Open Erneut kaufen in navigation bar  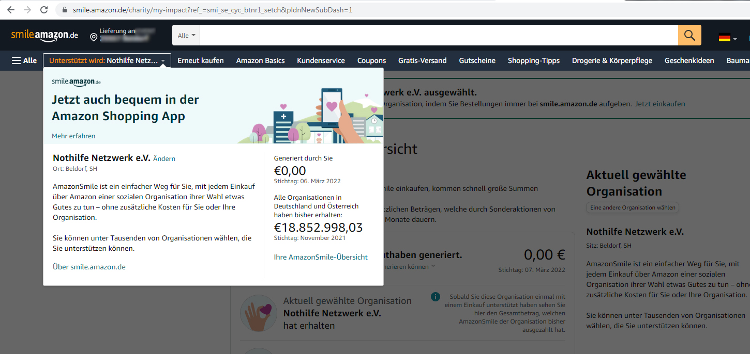click(201, 60)
